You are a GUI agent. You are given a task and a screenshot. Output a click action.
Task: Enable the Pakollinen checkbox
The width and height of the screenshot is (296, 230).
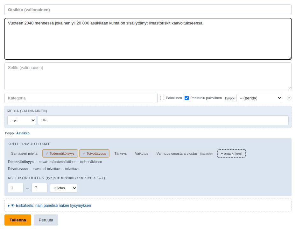(x=162, y=98)
